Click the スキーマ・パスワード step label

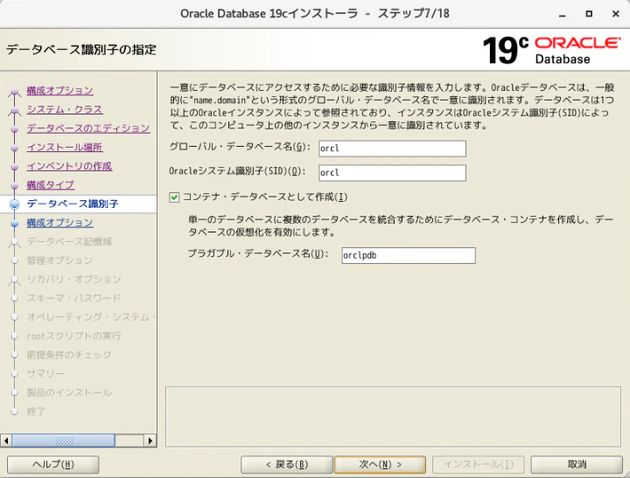(73, 298)
